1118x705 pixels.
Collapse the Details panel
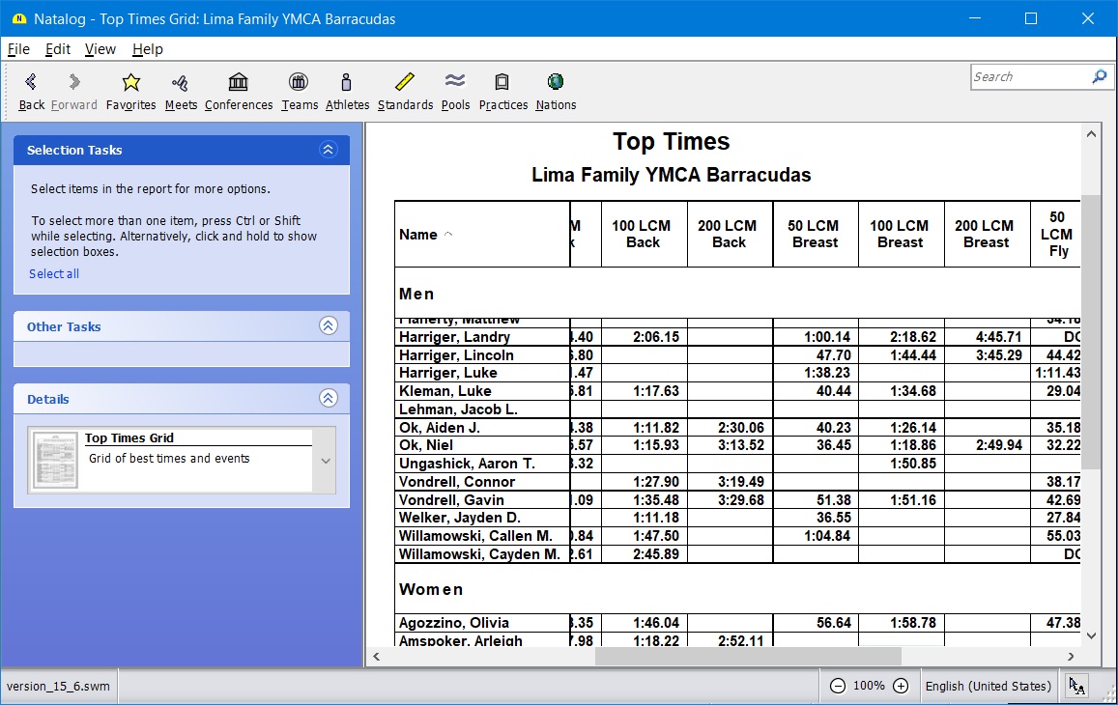[x=328, y=399]
